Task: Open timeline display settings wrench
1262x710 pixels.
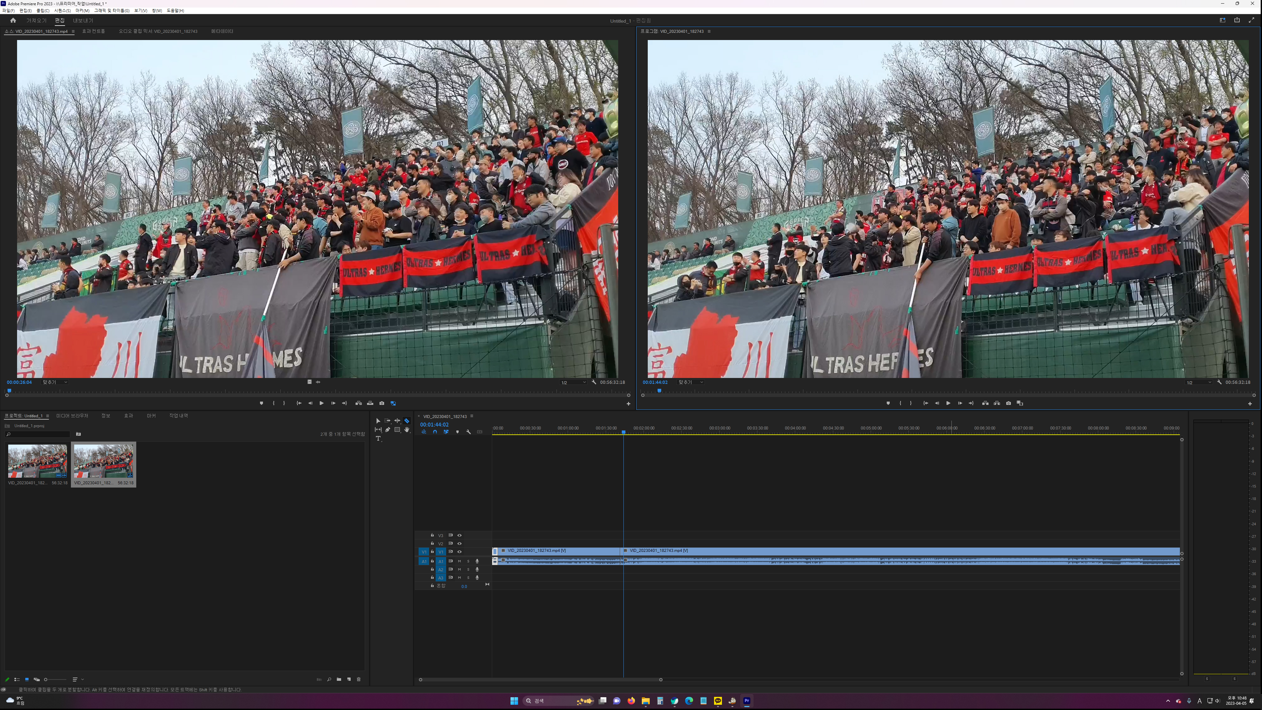Action: coord(468,432)
